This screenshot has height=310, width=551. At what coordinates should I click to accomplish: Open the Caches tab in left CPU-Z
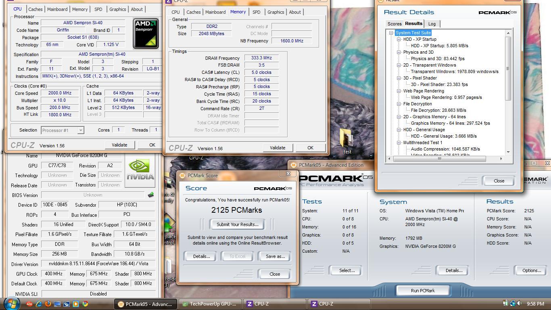click(35, 9)
